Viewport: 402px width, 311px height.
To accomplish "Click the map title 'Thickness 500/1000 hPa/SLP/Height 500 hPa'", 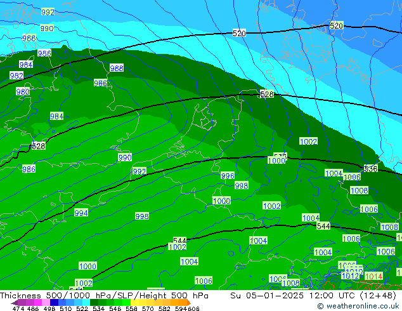I will tap(104, 296).
